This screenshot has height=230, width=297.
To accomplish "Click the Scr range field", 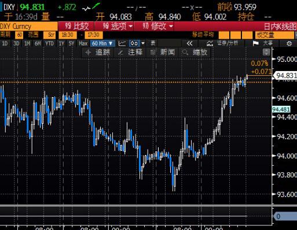I will tap(50, 35).
